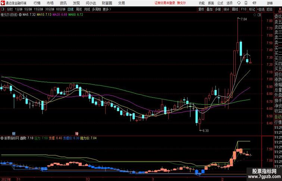Switch to the 1分钟 period tab

[x=19, y=9]
